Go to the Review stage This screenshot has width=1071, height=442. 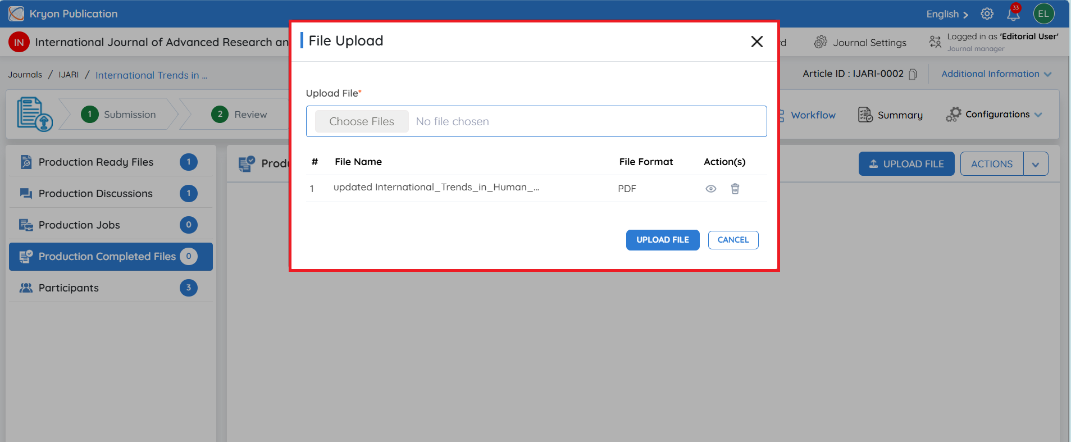tap(239, 115)
